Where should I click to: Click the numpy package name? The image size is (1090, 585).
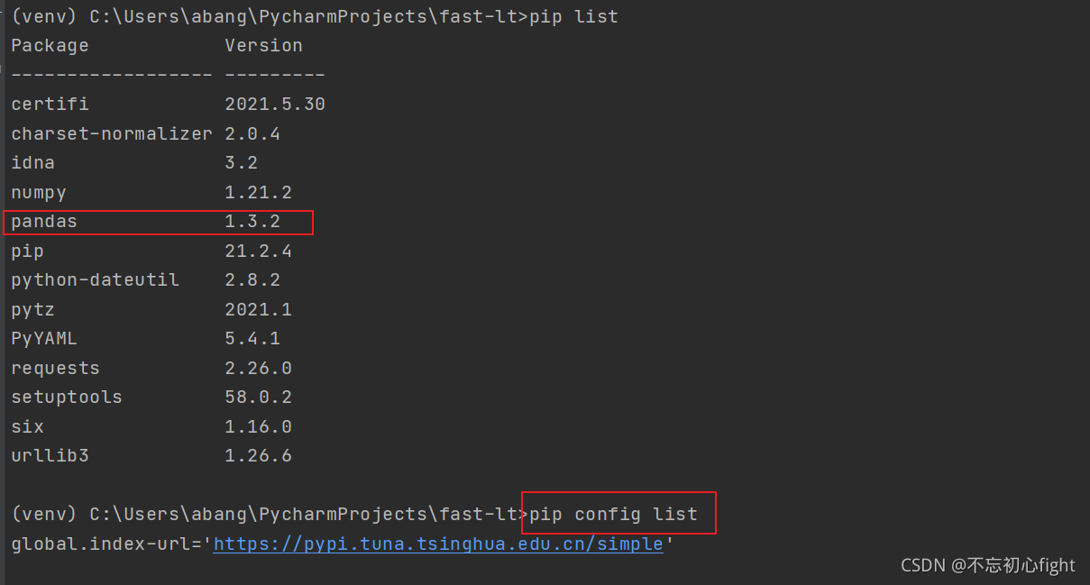(38, 192)
